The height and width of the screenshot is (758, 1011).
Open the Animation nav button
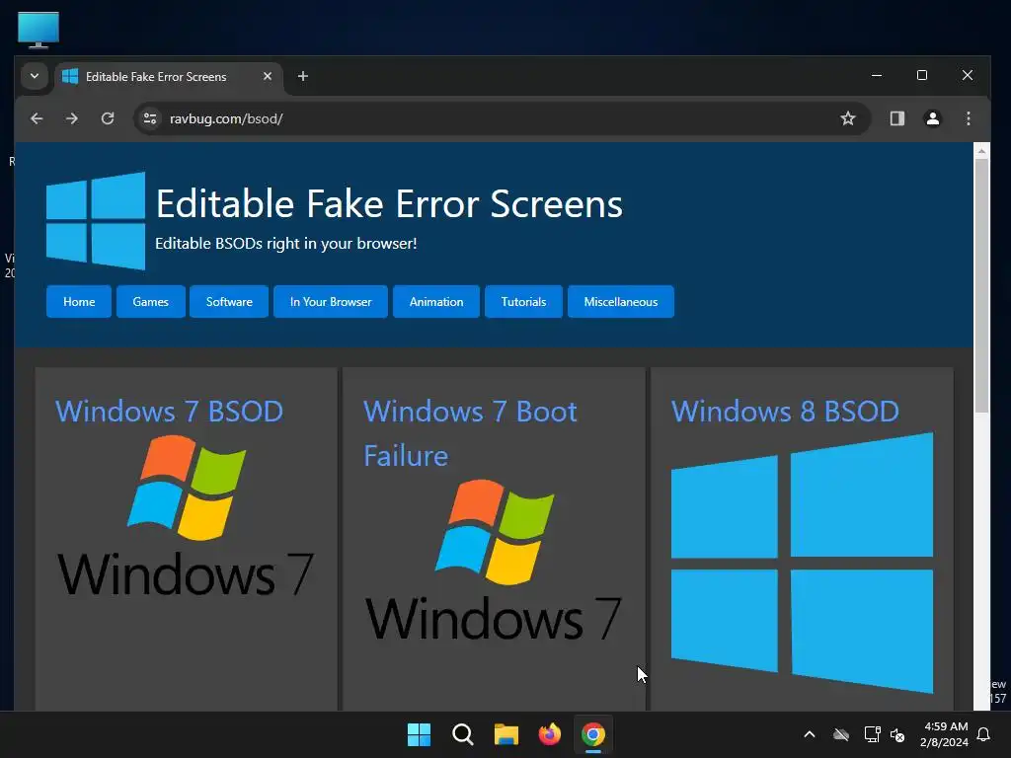(436, 302)
